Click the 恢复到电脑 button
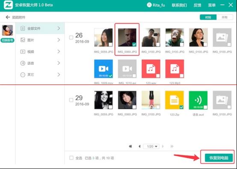Screen dimensions: 237x169 [x=219, y=158]
